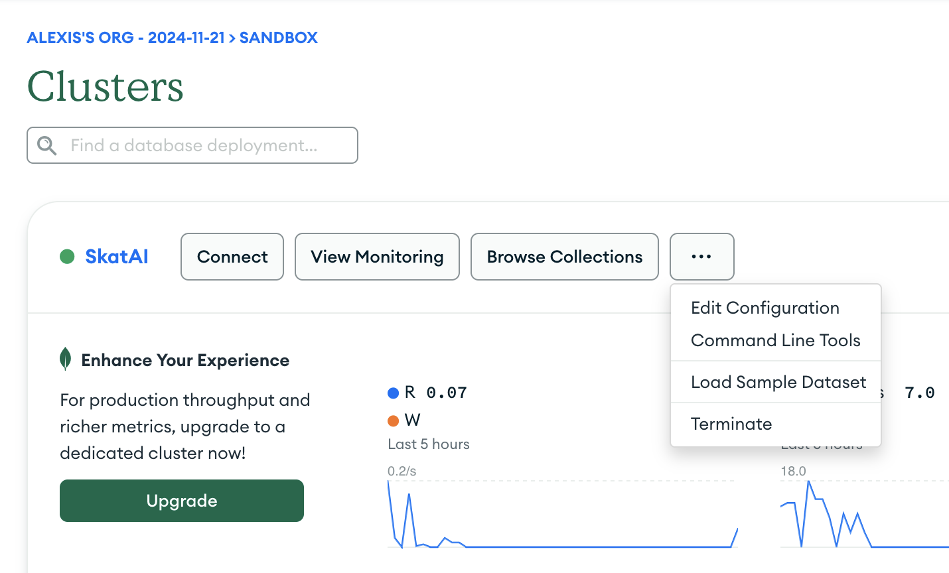Viewport: 949px width, 573px height.
Task: Click the database deployment search field
Action: pos(192,145)
